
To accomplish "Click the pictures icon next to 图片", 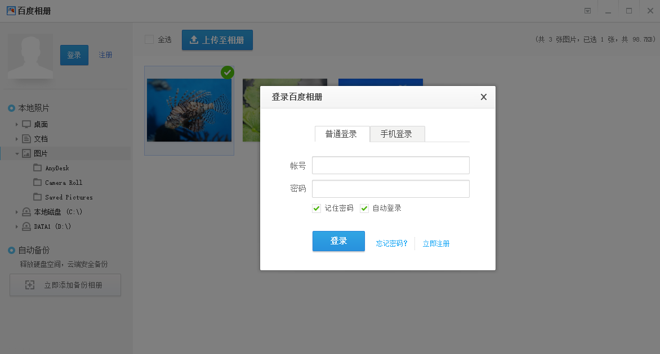I will pyautogui.click(x=26, y=153).
